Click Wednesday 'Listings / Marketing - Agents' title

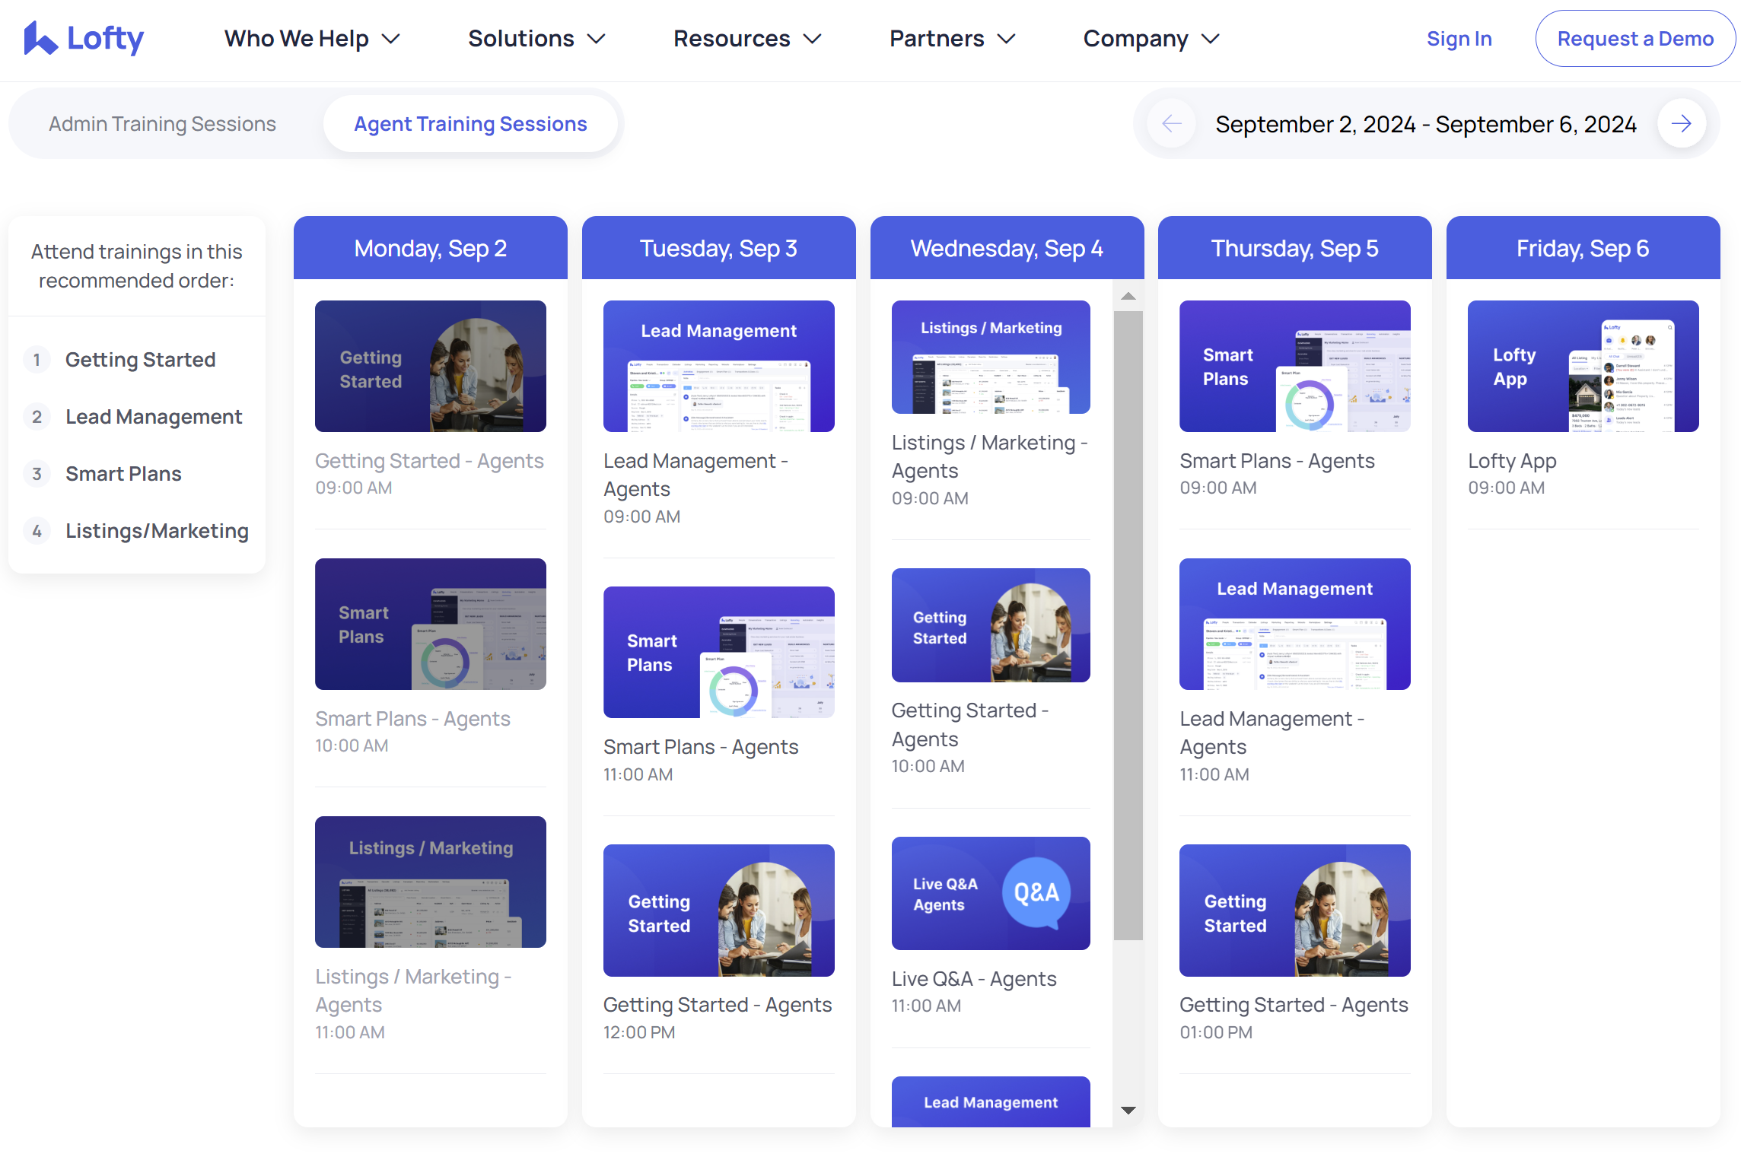coord(990,456)
